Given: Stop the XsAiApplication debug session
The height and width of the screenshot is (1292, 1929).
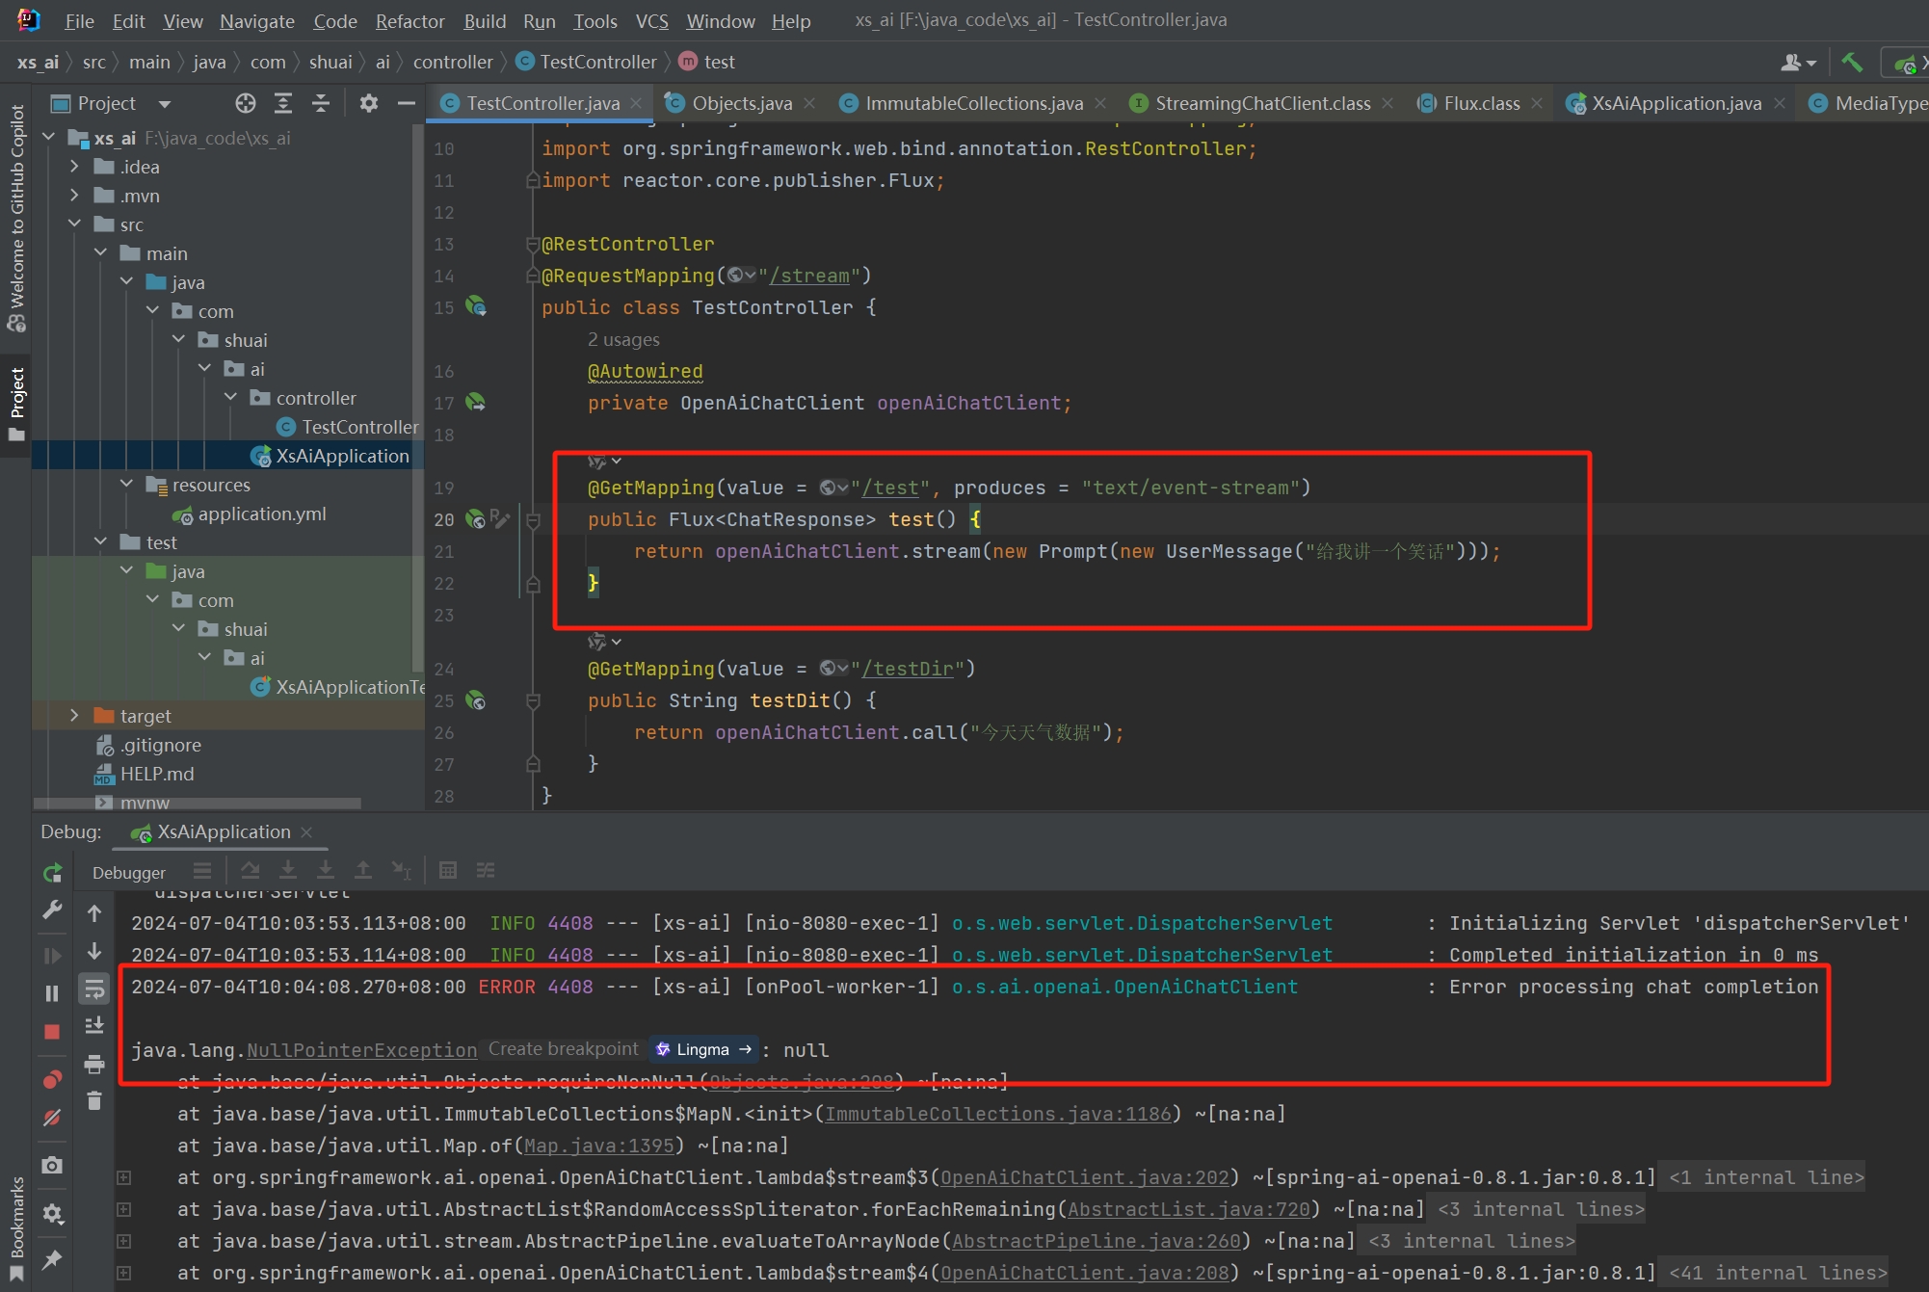Looking at the screenshot, I should [x=53, y=1032].
